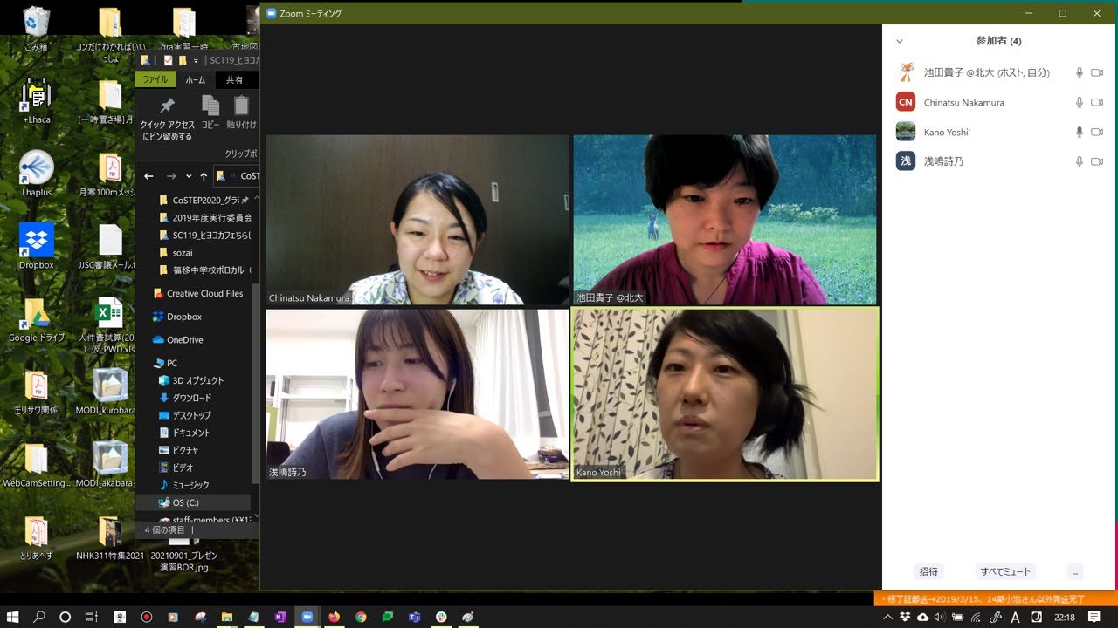Image resolution: width=1118 pixels, height=628 pixels.
Task: Select 3D オブジェクト in navigation pane
Action: coord(191,380)
